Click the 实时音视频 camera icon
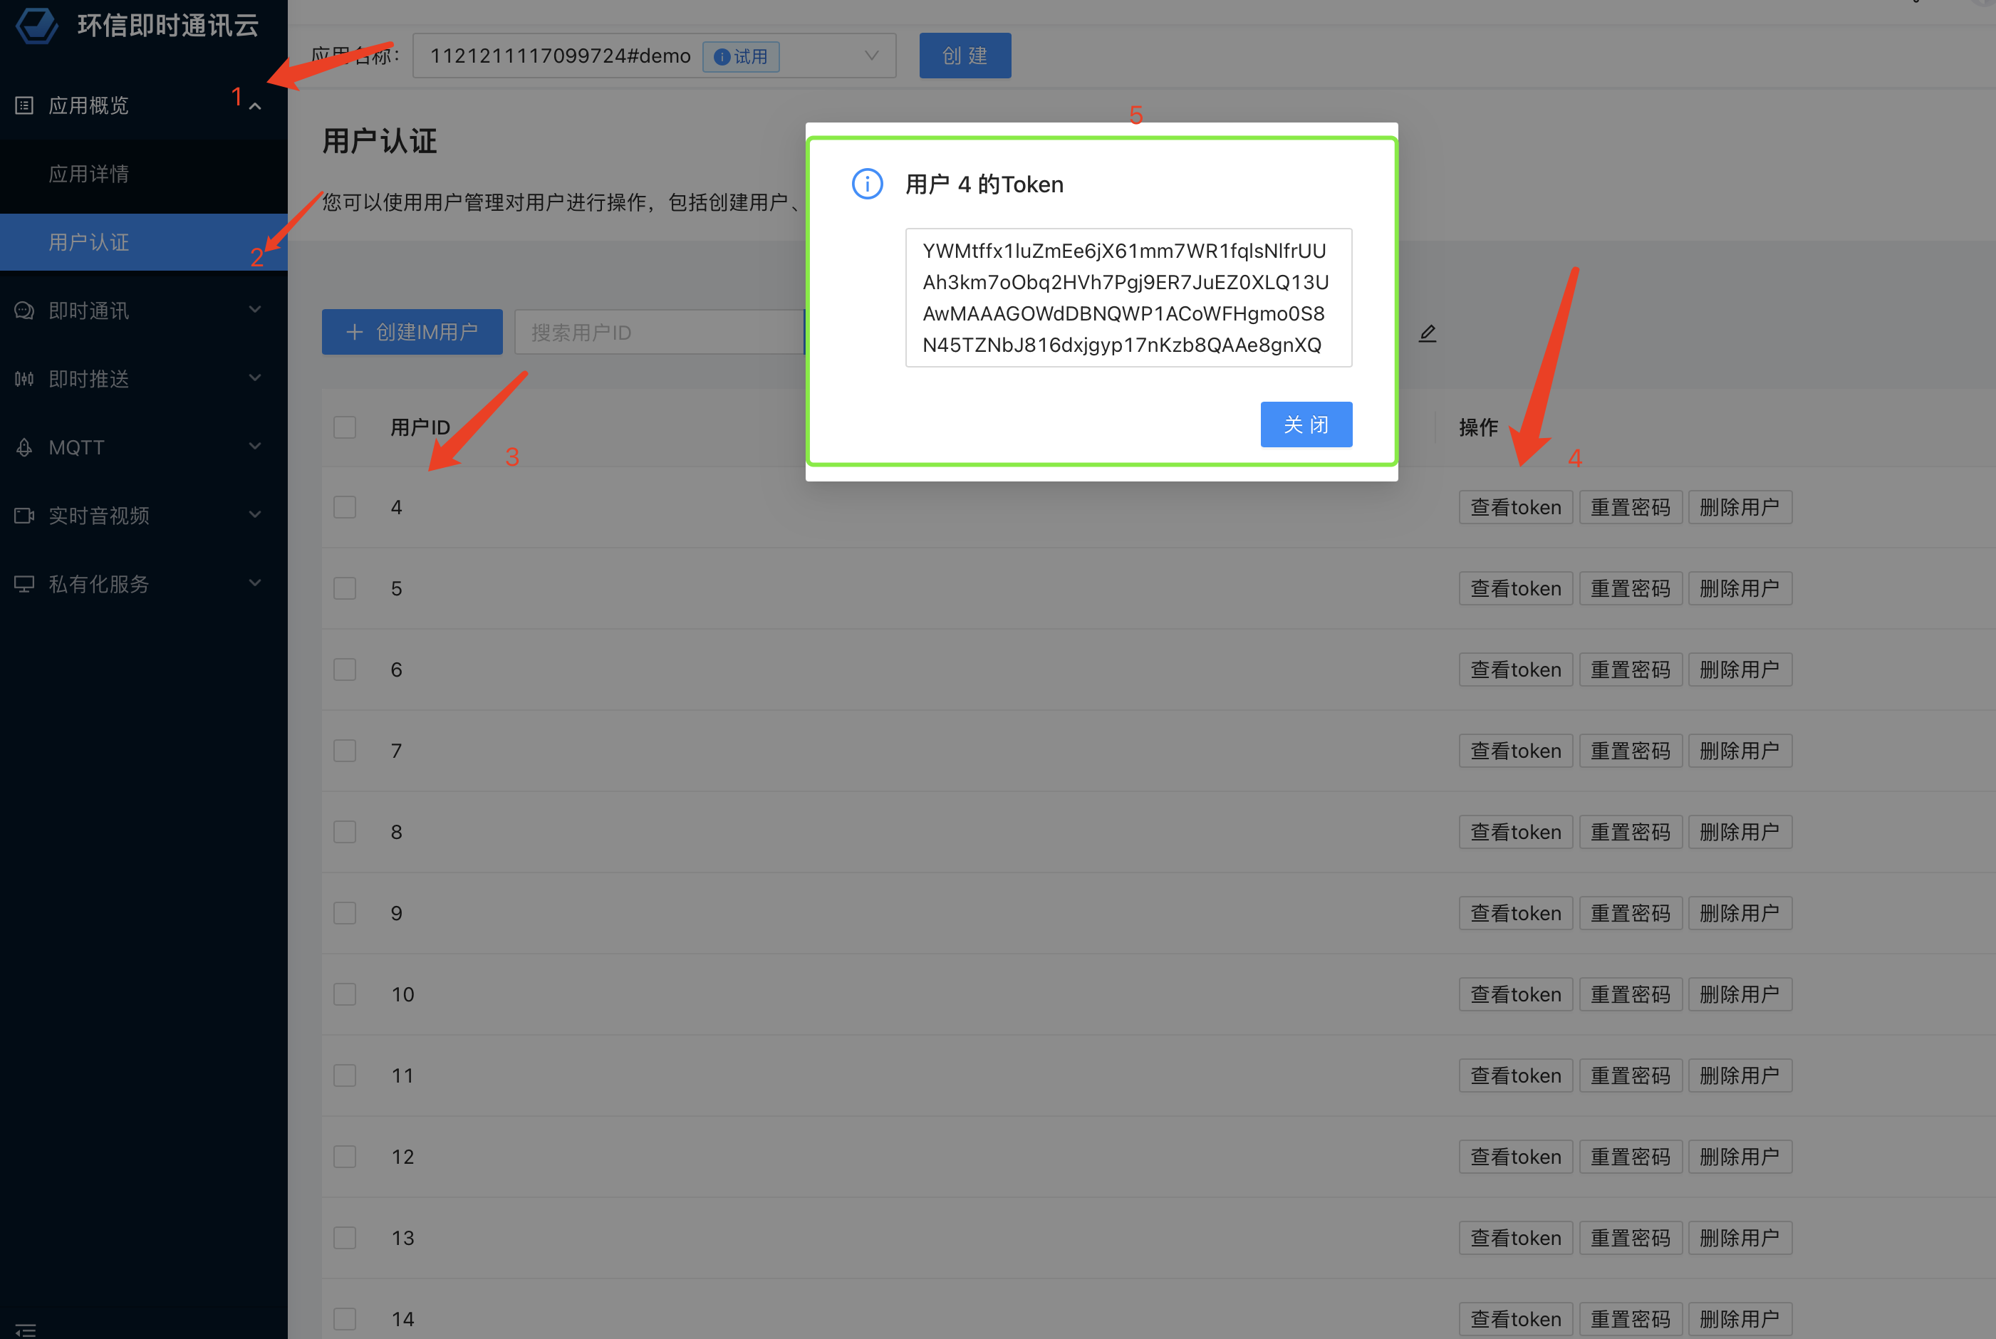This screenshot has height=1339, width=1996. pyautogui.click(x=24, y=515)
